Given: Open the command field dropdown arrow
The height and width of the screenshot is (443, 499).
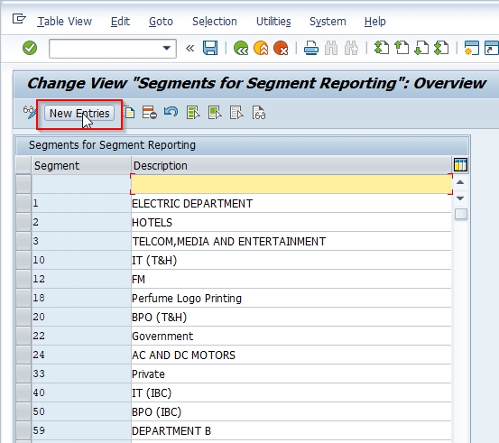Looking at the screenshot, I should point(166,49).
